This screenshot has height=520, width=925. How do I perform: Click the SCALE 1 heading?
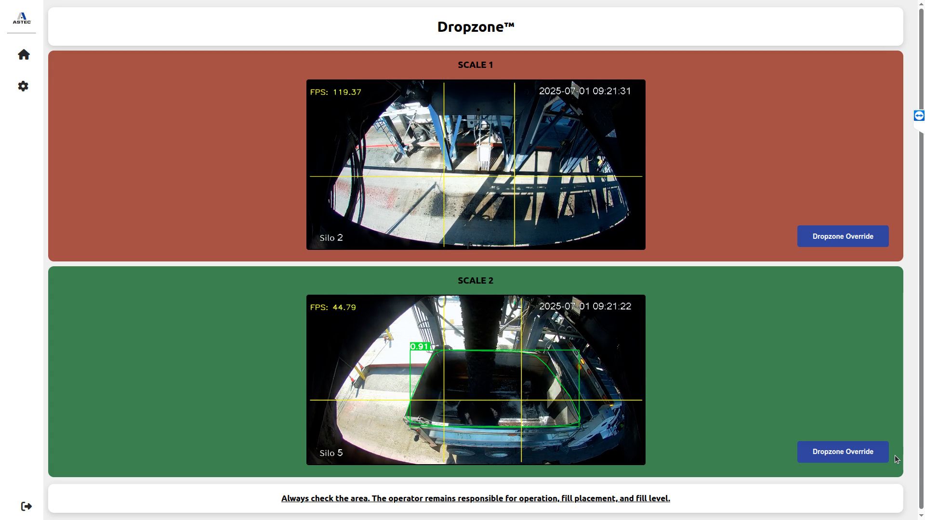click(475, 65)
